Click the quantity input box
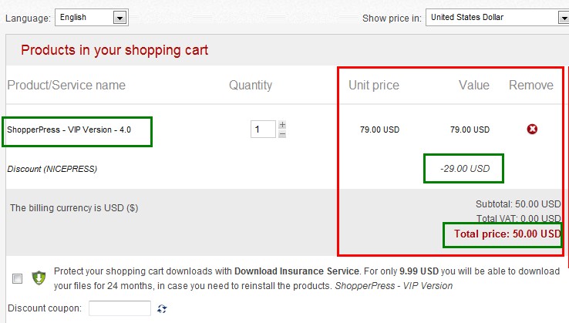The height and width of the screenshot is (323, 569). [x=263, y=130]
